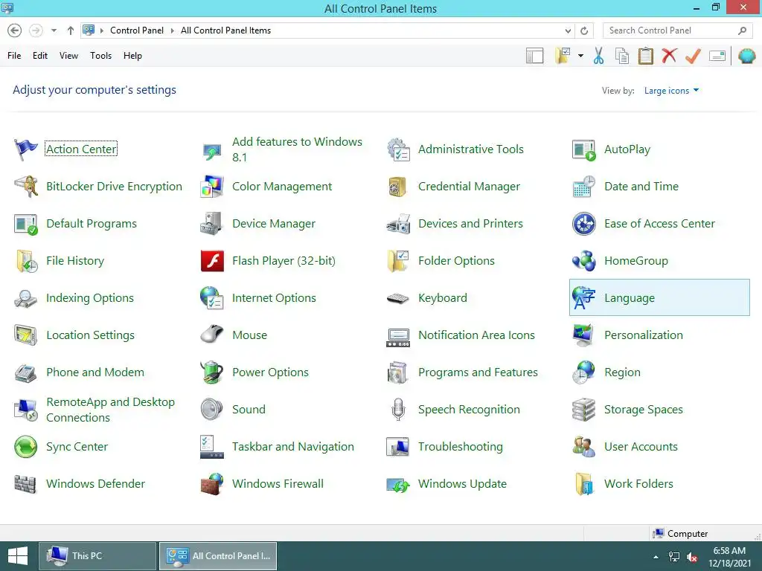Open the Folder Options link
The width and height of the screenshot is (762, 571).
(x=456, y=261)
